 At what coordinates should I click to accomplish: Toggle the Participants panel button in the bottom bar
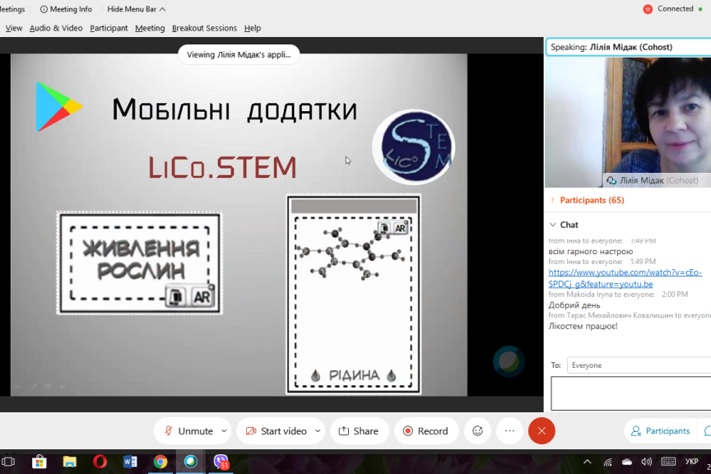click(x=658, y=431)
